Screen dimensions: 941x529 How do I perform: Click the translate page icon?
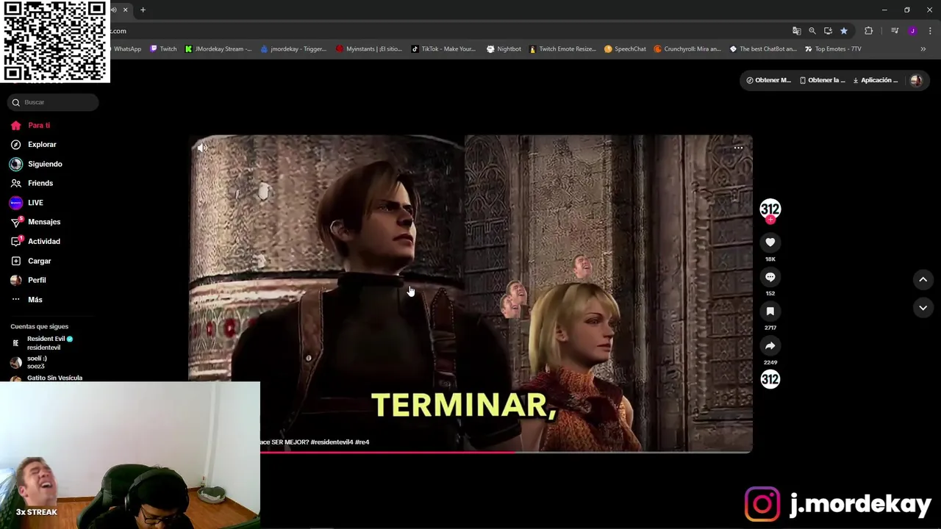point(796,31)
